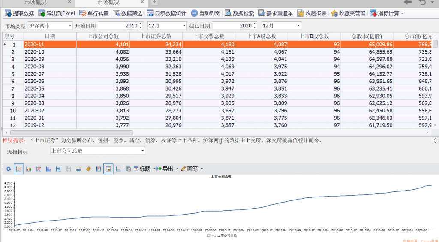439x242 pixels.
Task: Open 数据筛选 data filter
Action: pos(127,13)
